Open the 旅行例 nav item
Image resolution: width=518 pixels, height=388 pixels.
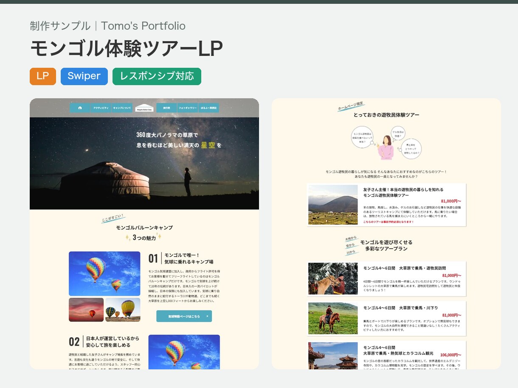click(166, 108)
